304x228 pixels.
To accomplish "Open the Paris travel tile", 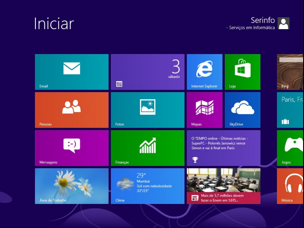I will tap(290, 110).
